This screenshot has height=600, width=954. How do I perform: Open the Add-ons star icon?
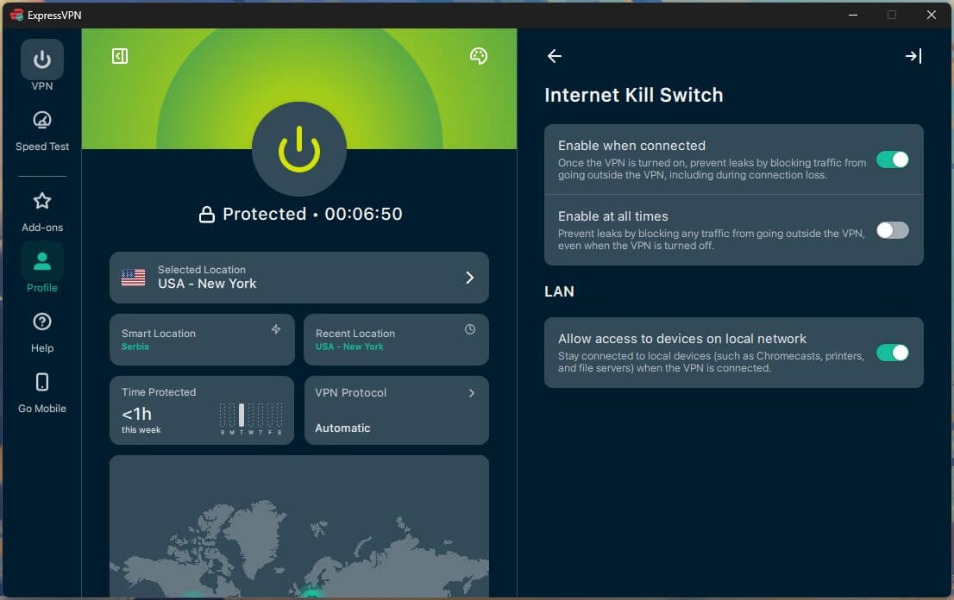click(x=42, y=201)
